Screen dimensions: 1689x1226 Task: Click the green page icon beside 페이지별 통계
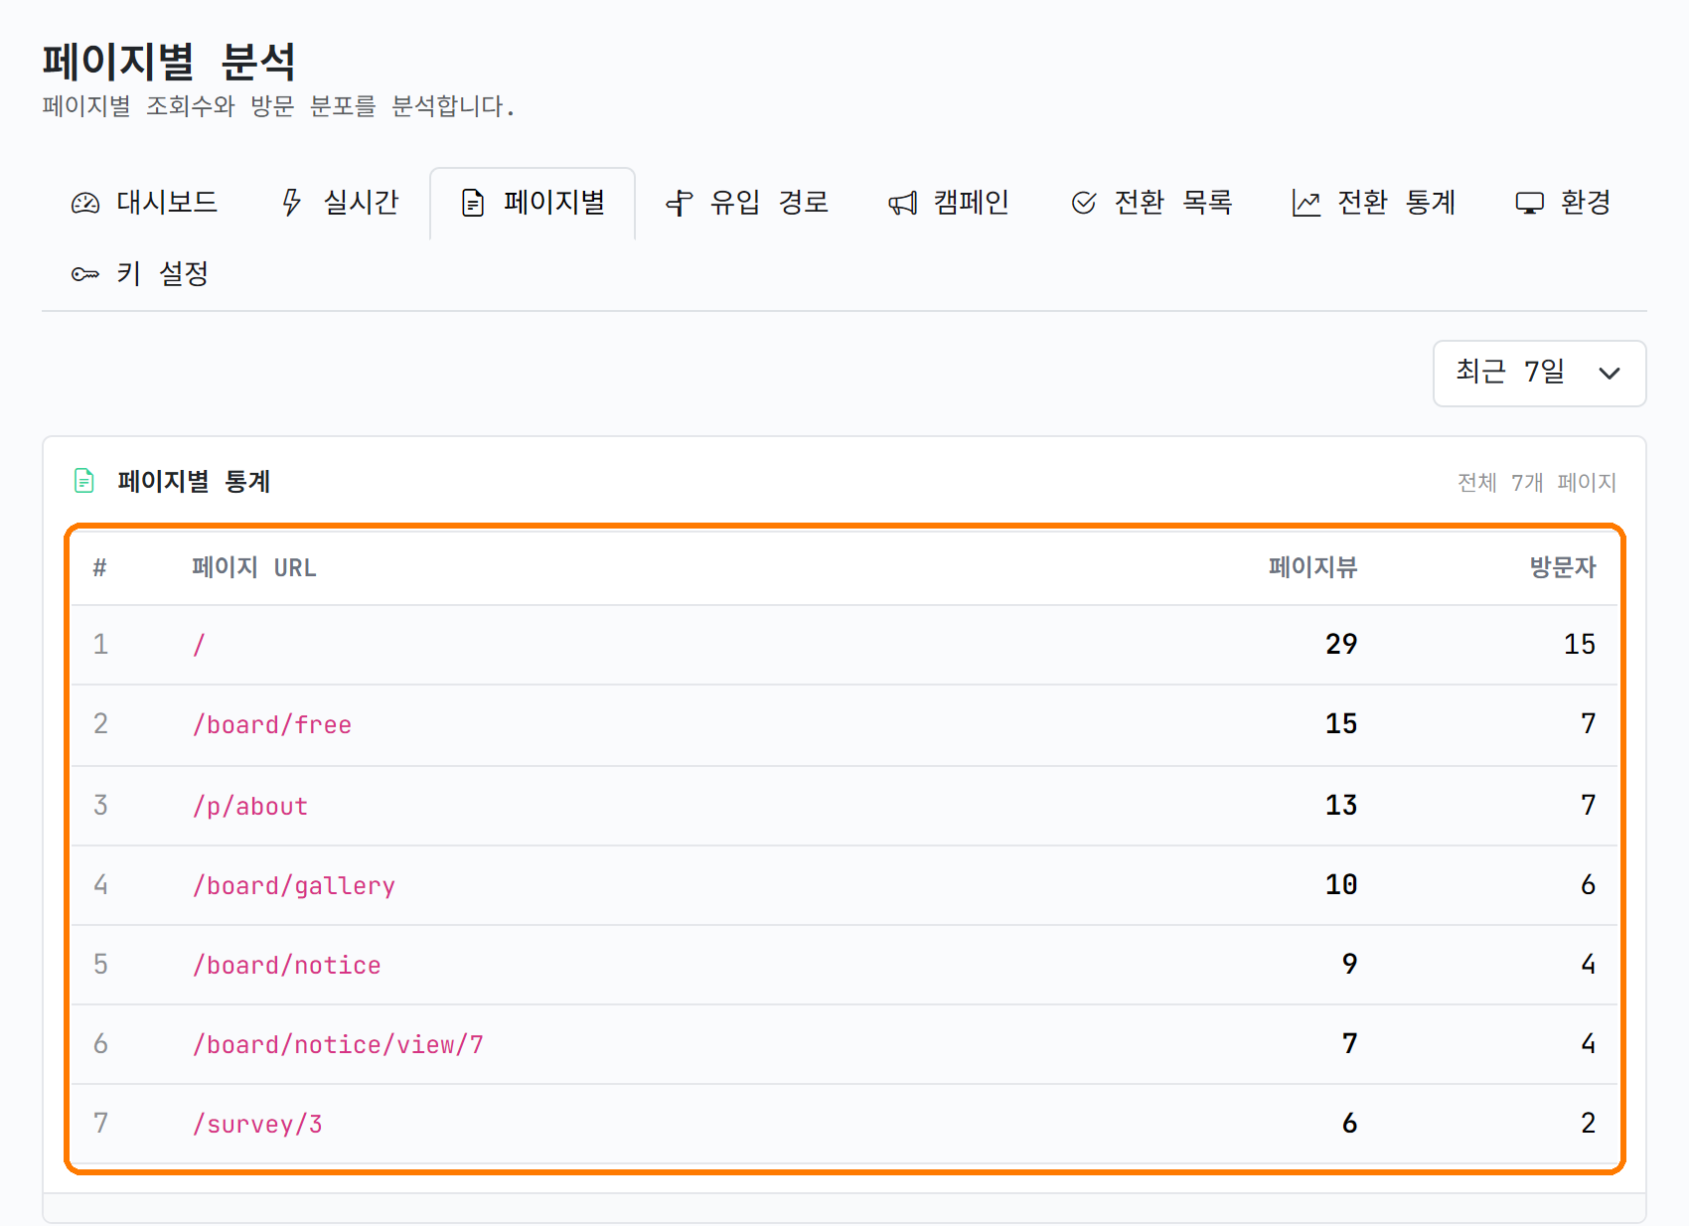pyautogui.click(x=84, y=481)
